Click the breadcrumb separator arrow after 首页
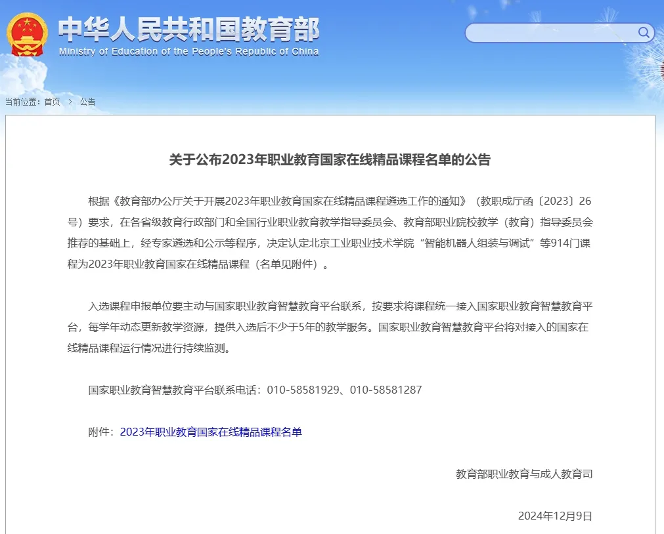This screenshot has width=664, height=534. 69,102
